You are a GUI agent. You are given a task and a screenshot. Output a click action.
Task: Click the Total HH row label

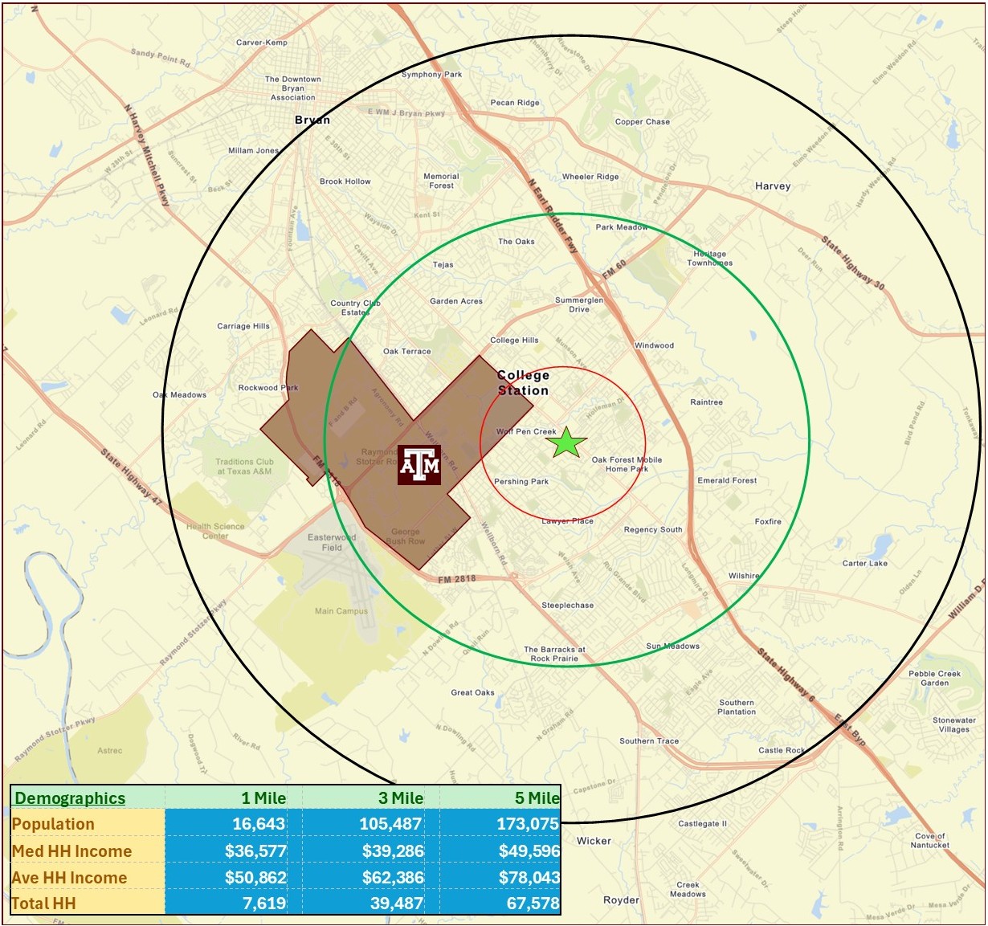click(x=43, y=904)
